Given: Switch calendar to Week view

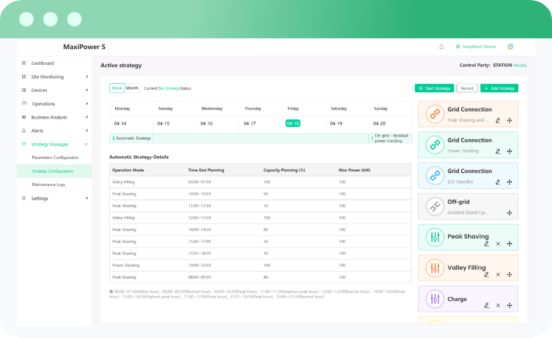Looking at the screenshot, I should [x=116, y=88].
